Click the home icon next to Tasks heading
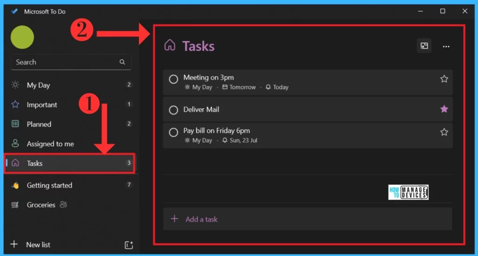 170,45
